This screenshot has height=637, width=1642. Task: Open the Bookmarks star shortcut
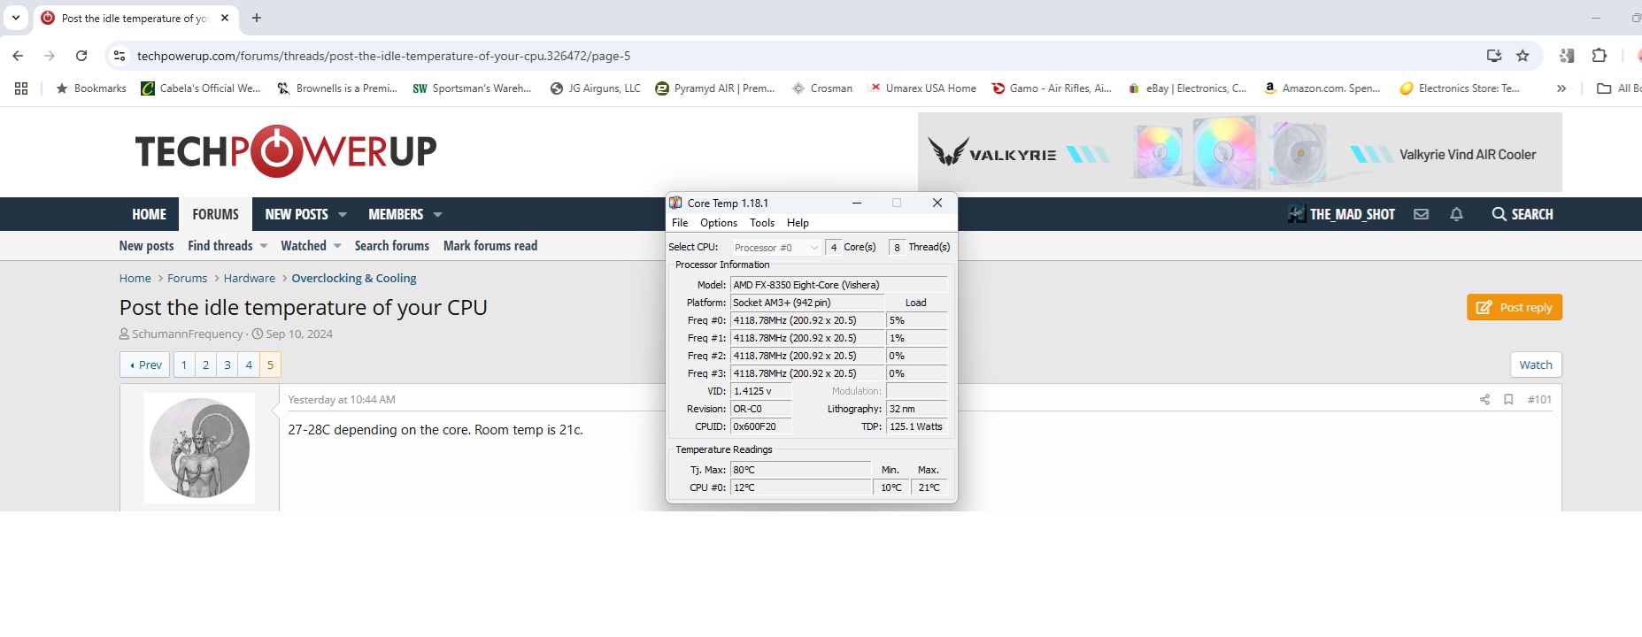(91, 88)
